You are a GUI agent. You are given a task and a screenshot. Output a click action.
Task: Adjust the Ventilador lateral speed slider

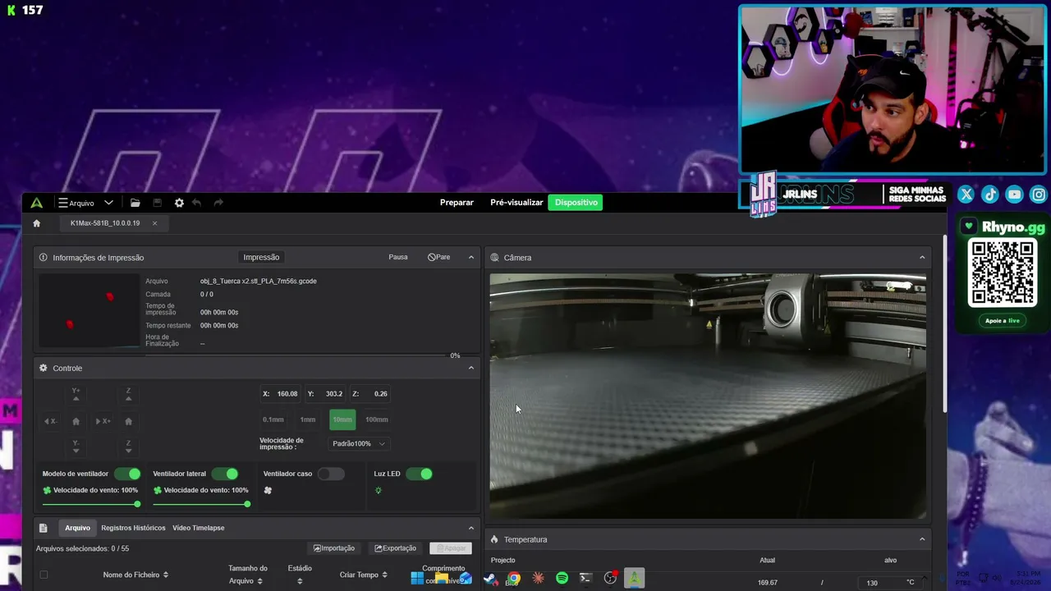pos(202,504)
